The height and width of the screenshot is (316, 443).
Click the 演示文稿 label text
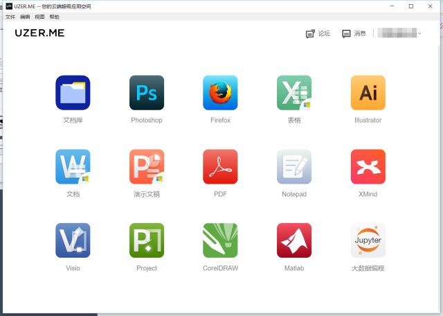[x=147, y=194]
